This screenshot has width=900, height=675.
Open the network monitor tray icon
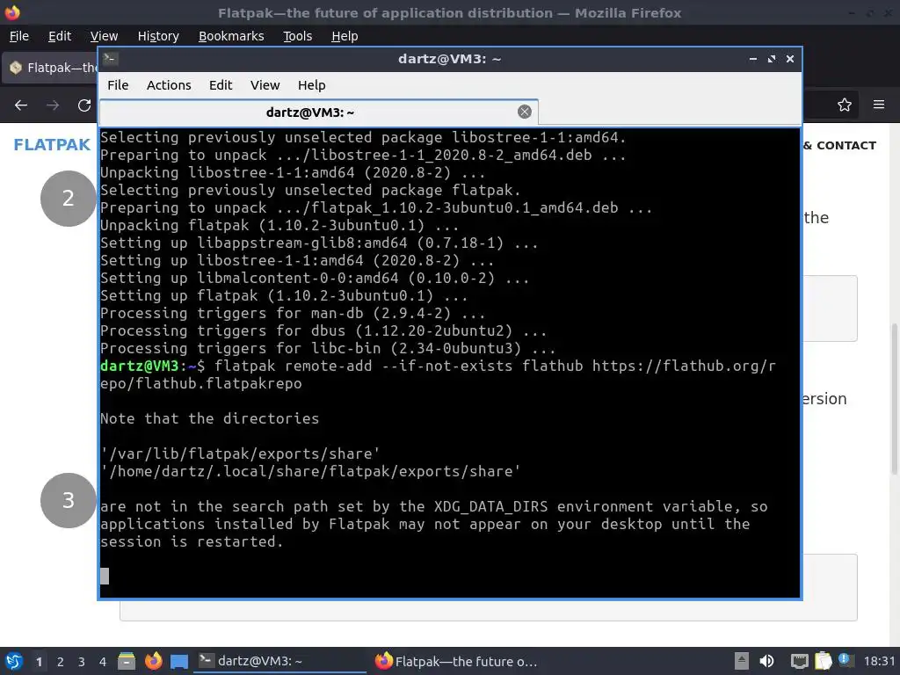(x=799, y=661)
